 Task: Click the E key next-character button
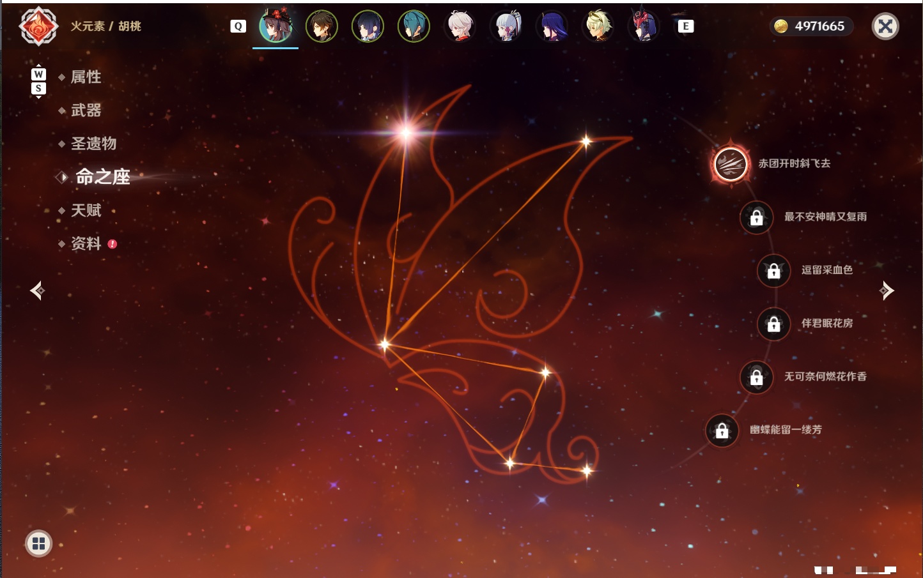point(685,26)
